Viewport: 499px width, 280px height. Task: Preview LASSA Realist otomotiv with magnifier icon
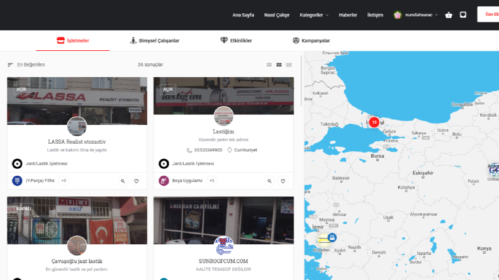123,181
